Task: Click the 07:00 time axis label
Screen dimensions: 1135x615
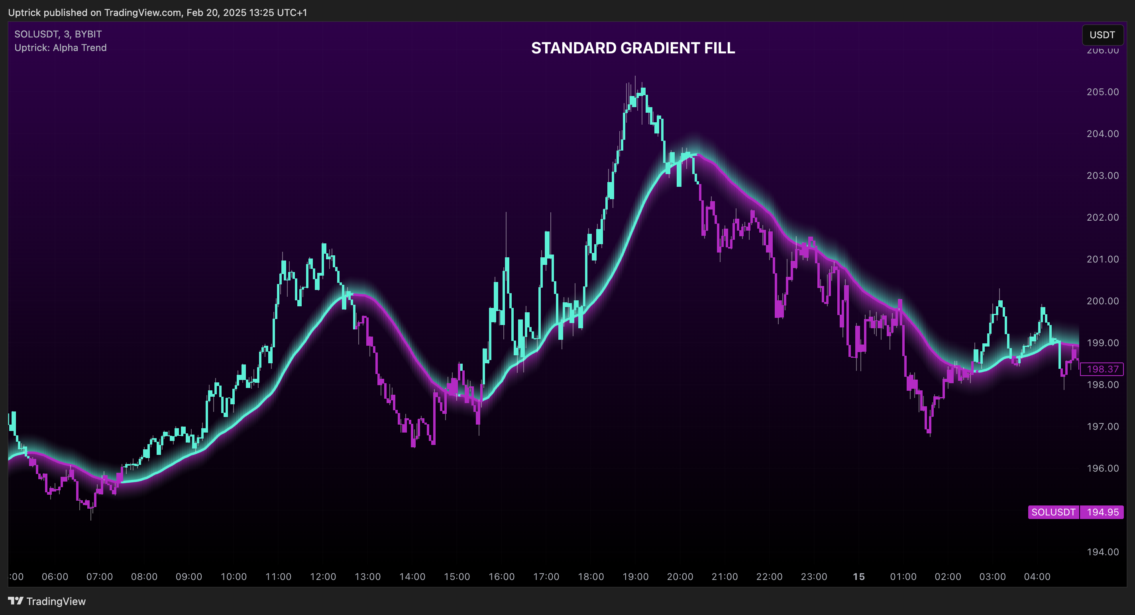Action: coord(100,577)
